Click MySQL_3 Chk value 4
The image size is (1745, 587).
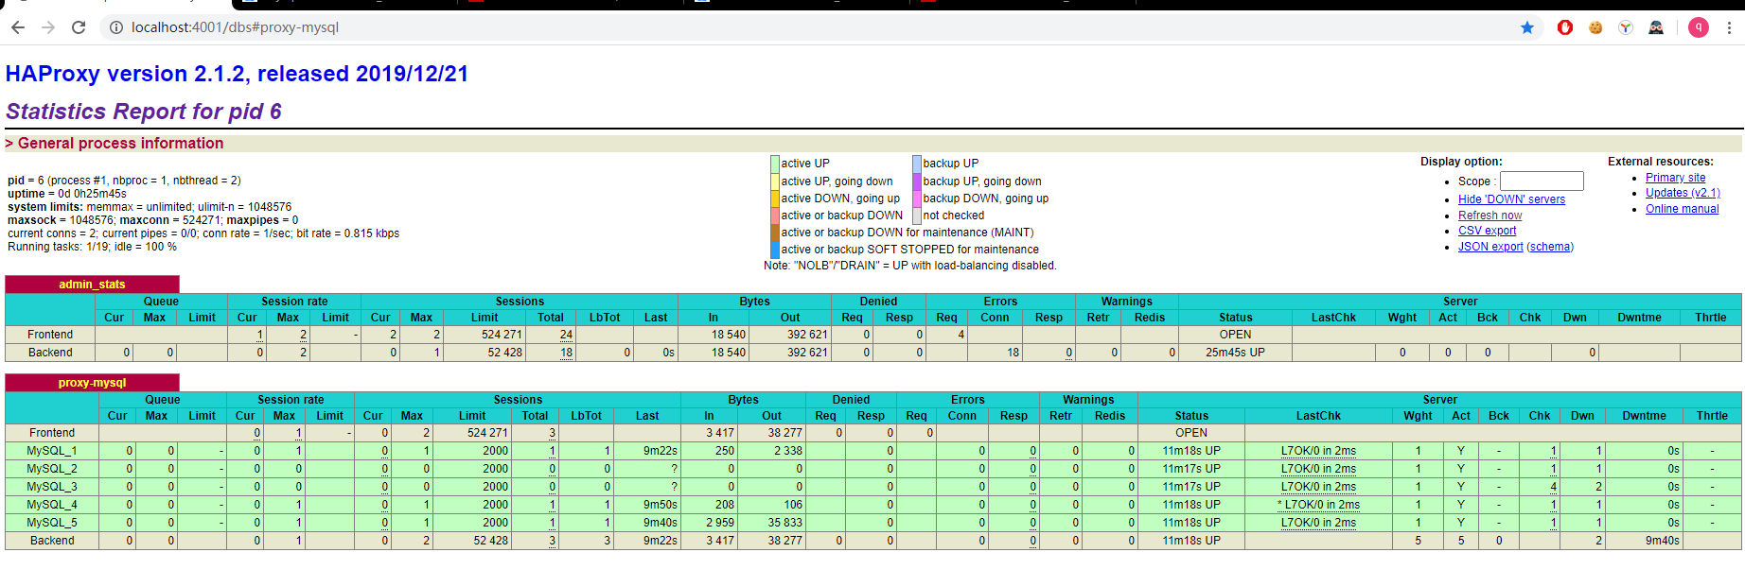click(1553, 487)
